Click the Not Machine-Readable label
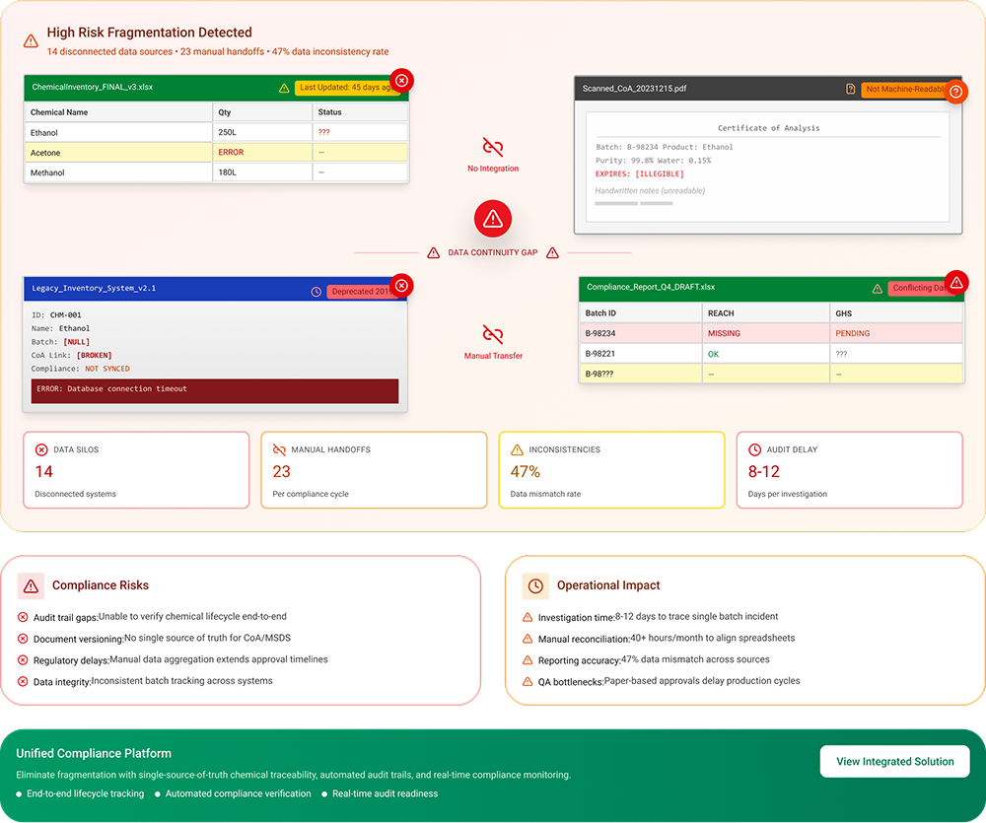 [902, 90]
